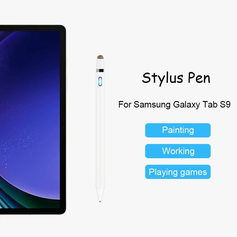237x237 pixels.
Task: Click the word Galaxy in the subtitle
Action: (187, 105)
